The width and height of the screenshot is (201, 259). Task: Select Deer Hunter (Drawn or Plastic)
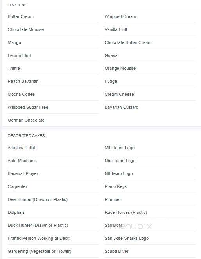[38, 199]
